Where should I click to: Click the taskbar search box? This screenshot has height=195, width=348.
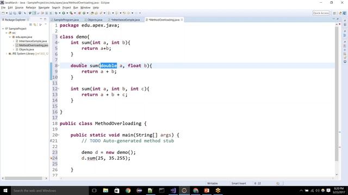click(x=49, y=190)
